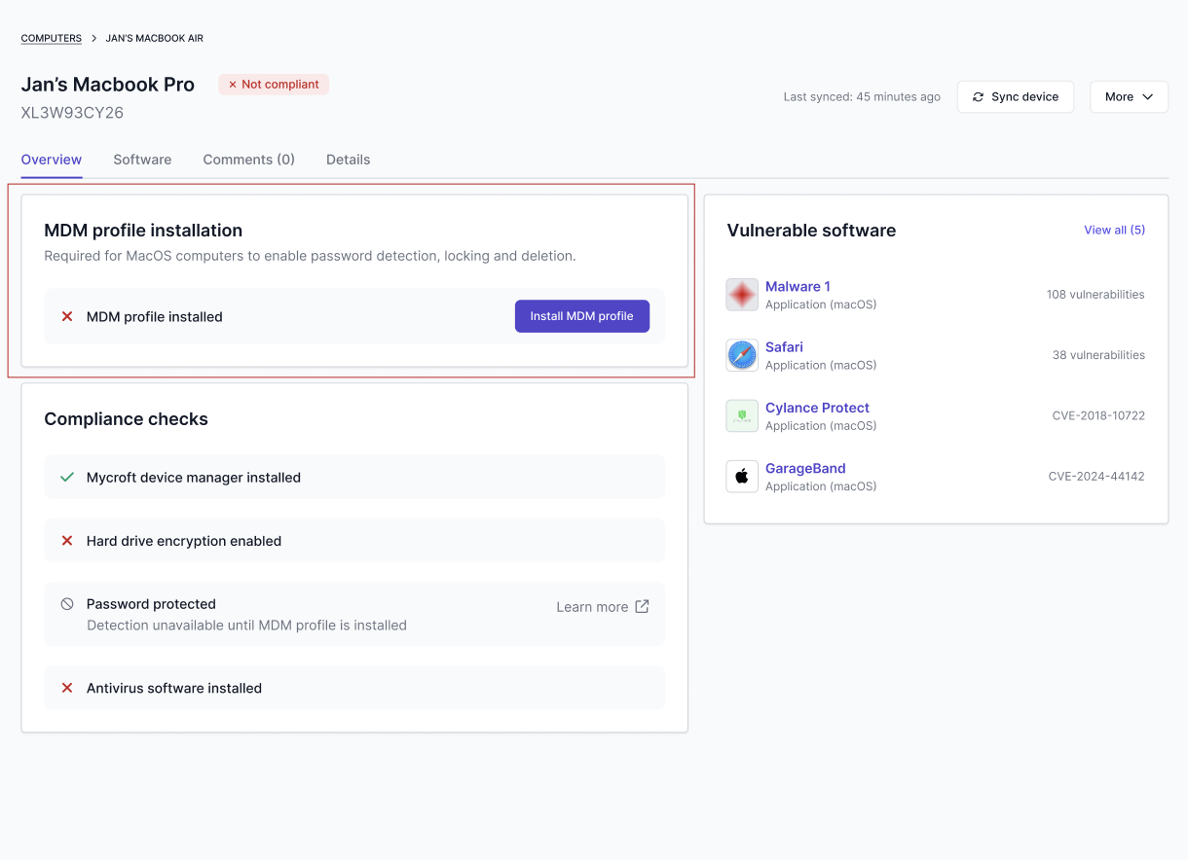Click serial number XL3W93CY26

coord(72,113)
